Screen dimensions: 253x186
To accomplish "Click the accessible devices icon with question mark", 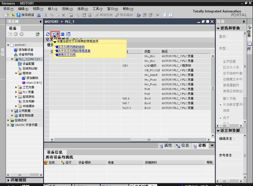I will pos(139,15).
